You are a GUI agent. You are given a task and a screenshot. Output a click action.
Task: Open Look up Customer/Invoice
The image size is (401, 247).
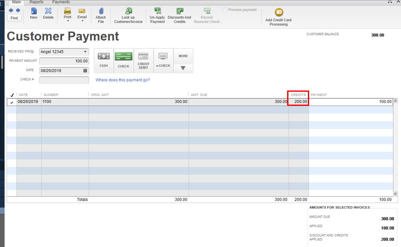coord(128,15)
